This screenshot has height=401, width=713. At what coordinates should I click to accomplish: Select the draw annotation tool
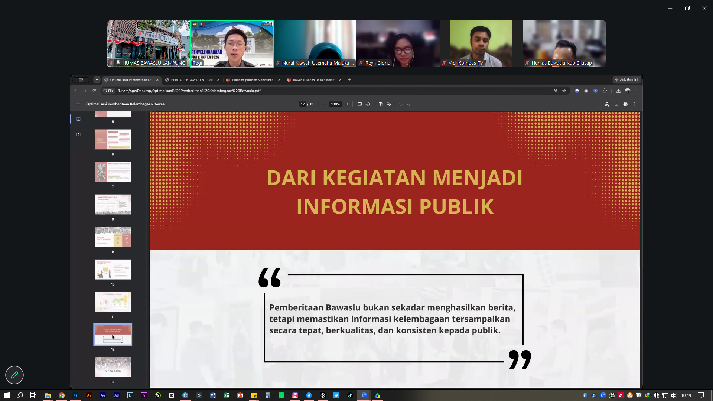389,104
